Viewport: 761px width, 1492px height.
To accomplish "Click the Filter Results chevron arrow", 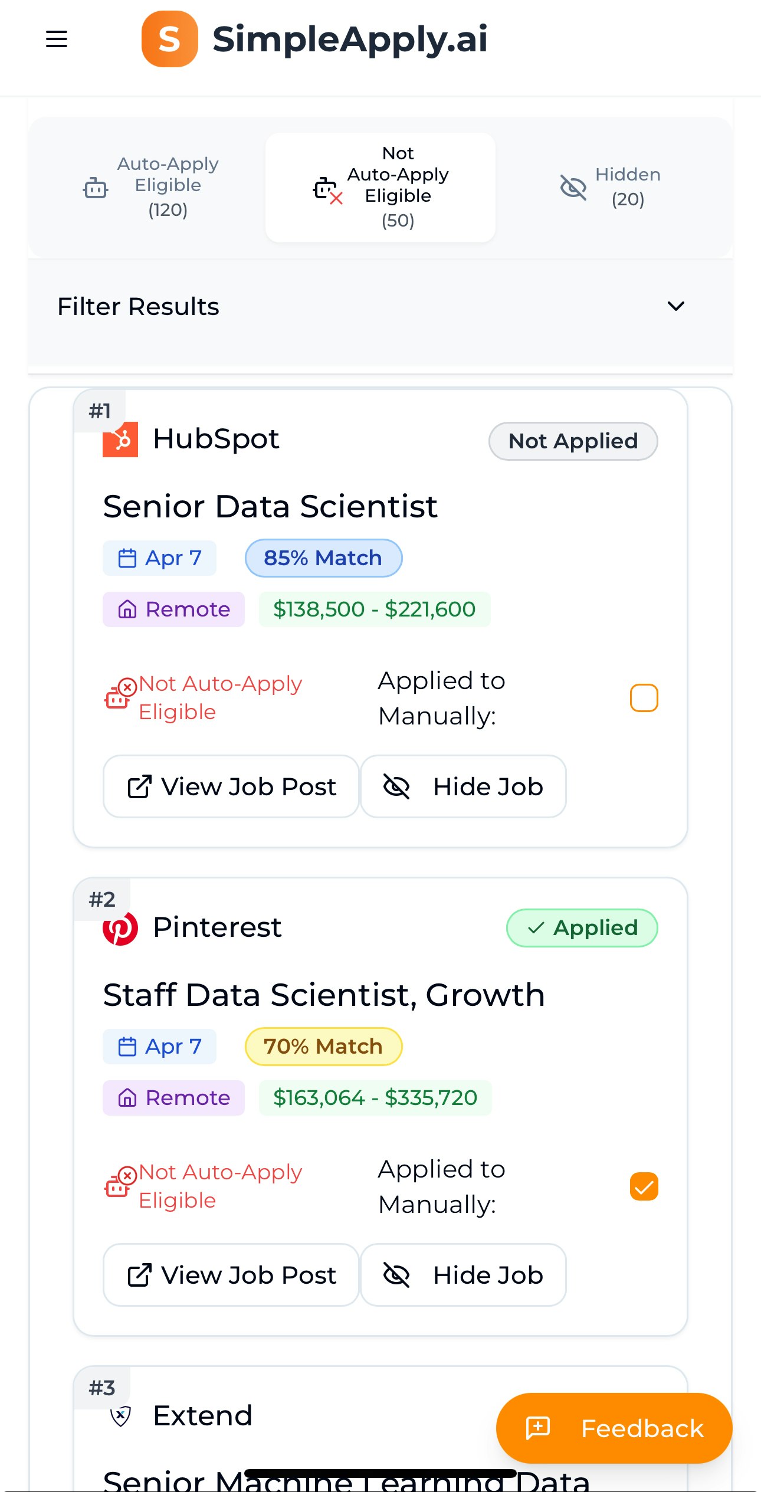I will click(675, 306).
